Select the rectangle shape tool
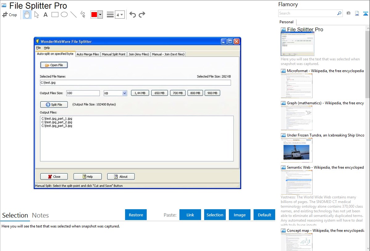This screenshot has width=370, height=251. pos(55,15)
